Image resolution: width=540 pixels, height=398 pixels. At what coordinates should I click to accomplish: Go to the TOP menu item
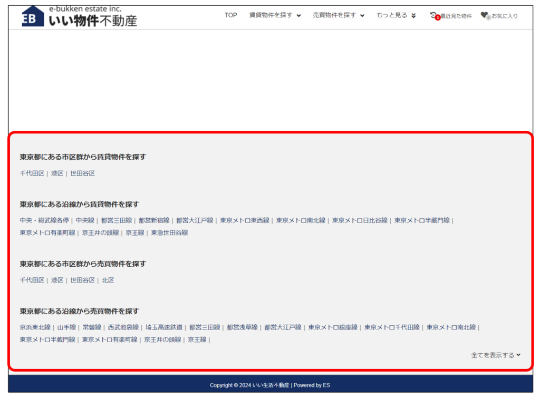[x=230, y=15]
